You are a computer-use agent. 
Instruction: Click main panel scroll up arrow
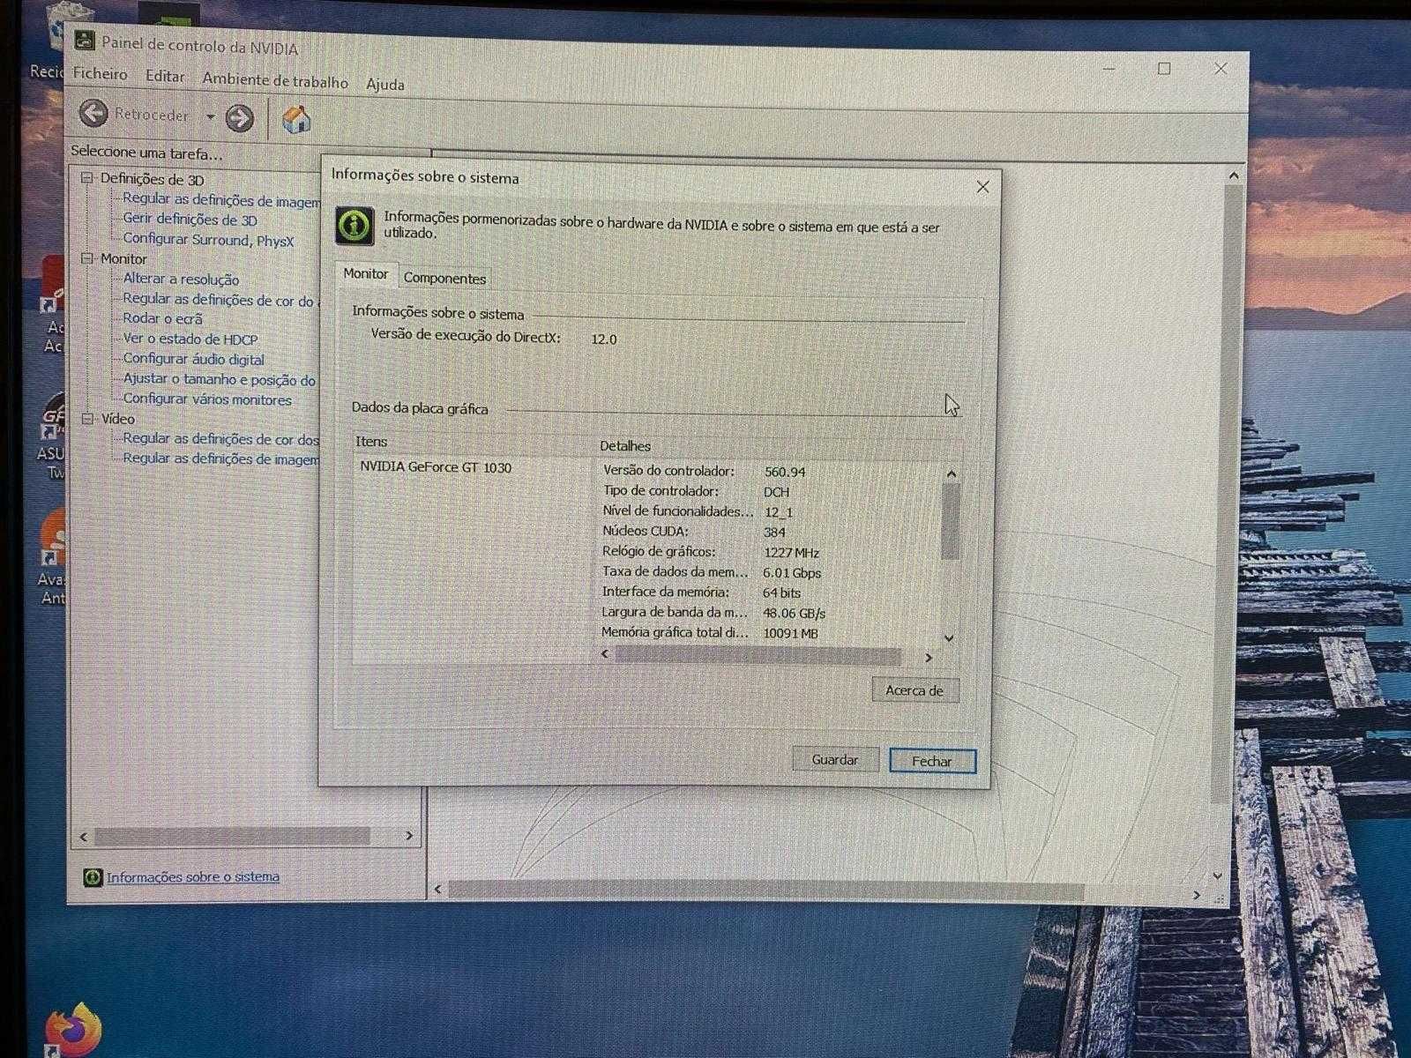[x=1234, y=175]
